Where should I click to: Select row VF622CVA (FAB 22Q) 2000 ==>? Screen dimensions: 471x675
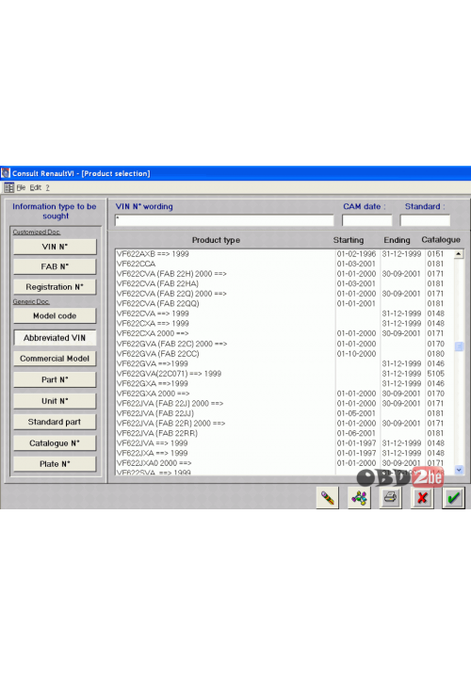coord(284,294)
